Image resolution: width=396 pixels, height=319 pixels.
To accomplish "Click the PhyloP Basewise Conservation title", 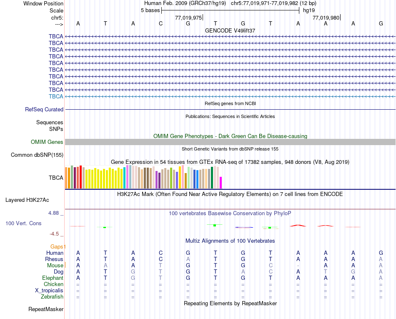I will coord(230,214).
